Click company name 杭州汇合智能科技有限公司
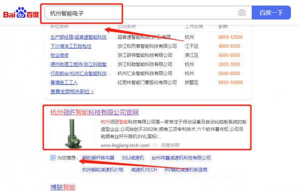The height and width of the screenshot is (192, 299). point(145,74)
